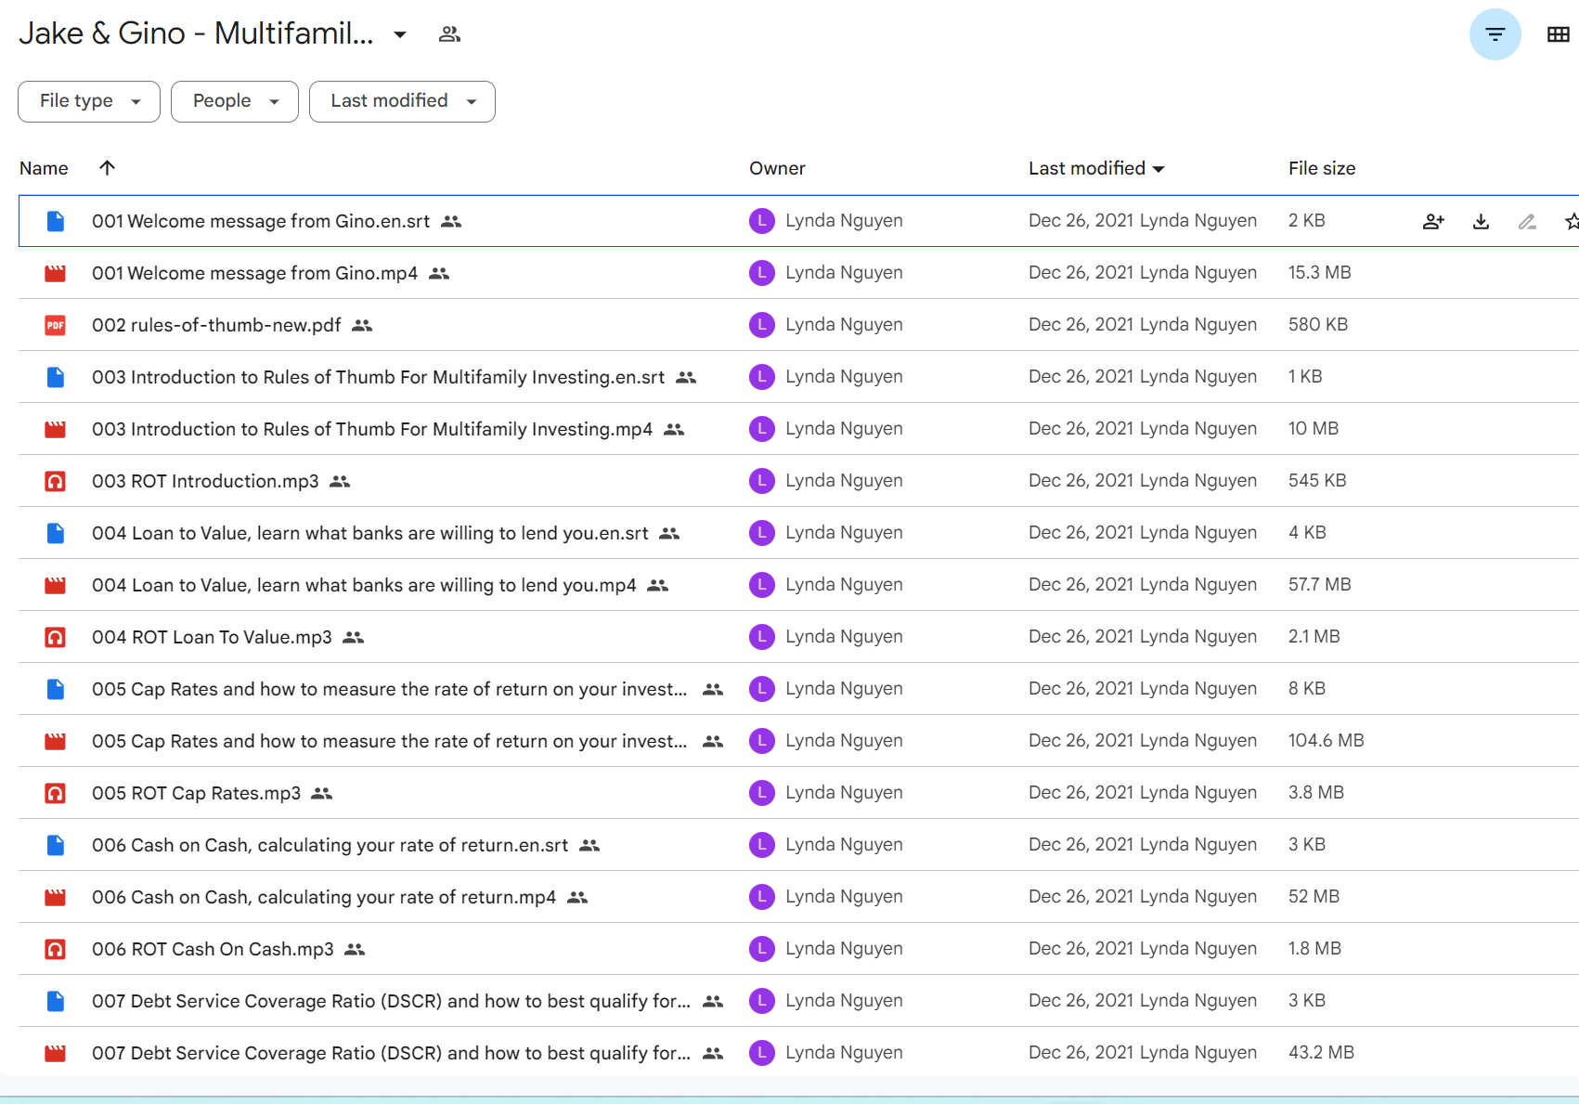
Task: Click file icon of 004 Loan to Value en.srt
Action: [x=56, y=533]
